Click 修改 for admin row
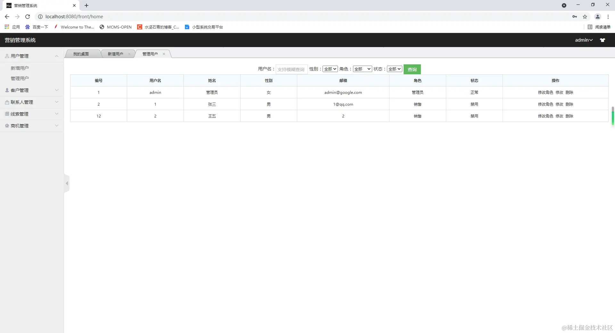Image resolution: width=615 pixels, height=333 pixels. click(559, 92)
